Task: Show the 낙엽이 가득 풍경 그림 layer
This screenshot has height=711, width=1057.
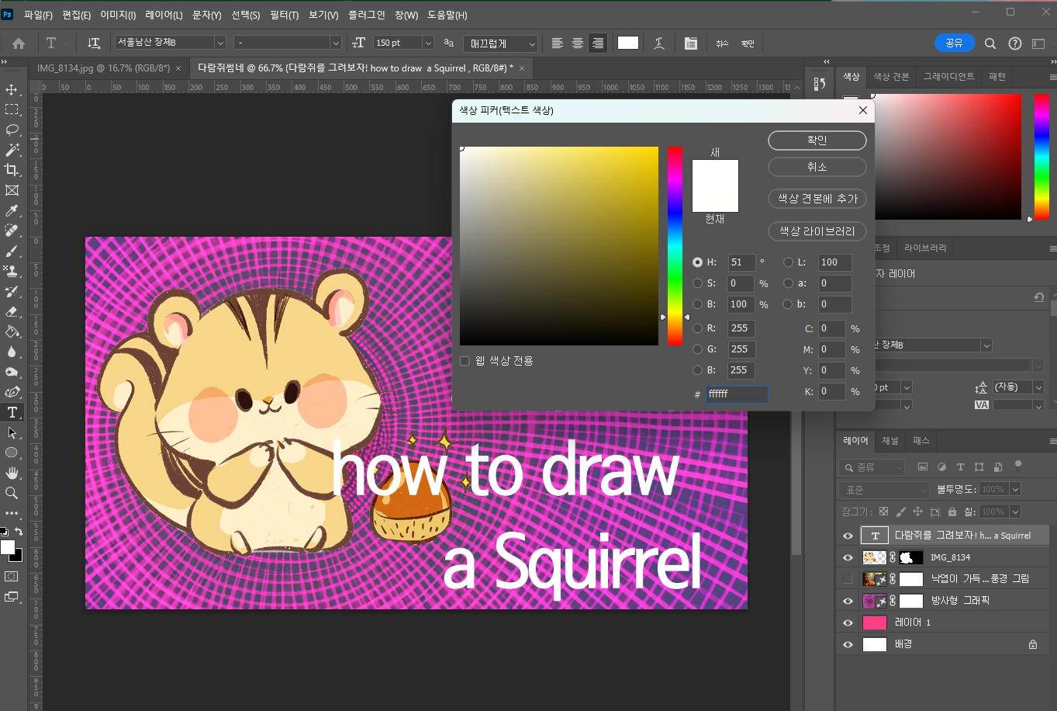Action: 848,579
